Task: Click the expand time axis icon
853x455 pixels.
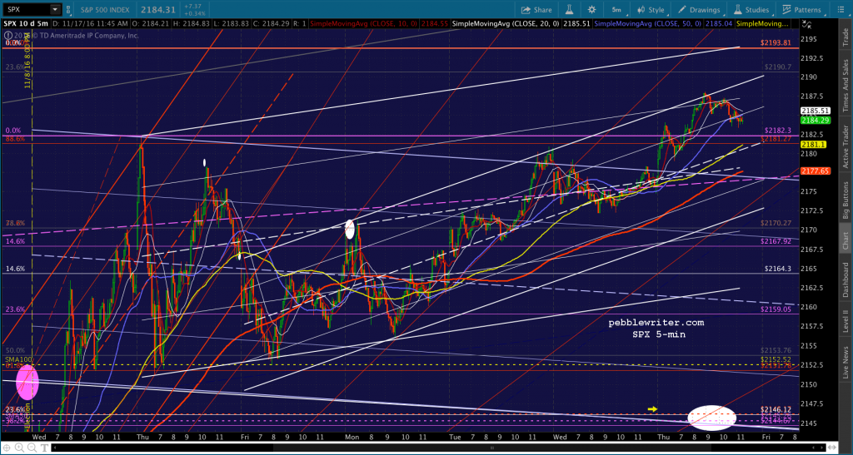Action: pyautogui.click(x=832, y=448)
